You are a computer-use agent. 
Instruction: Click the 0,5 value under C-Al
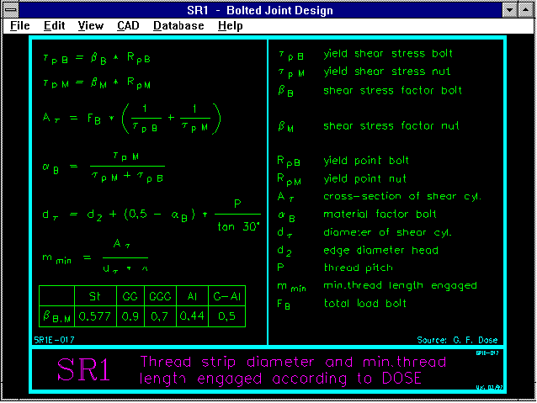pyautogui.click(x=226, y=316)
